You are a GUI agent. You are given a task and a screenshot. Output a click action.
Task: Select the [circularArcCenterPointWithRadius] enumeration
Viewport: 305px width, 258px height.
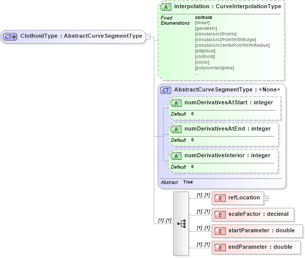[x=232, y=45]
